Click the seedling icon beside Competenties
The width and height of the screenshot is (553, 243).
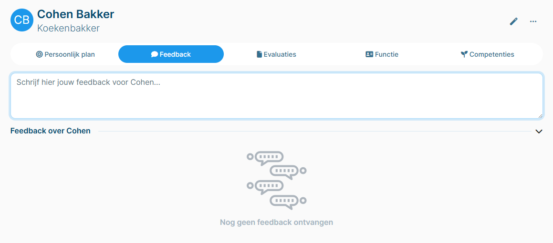pos(464,54)
